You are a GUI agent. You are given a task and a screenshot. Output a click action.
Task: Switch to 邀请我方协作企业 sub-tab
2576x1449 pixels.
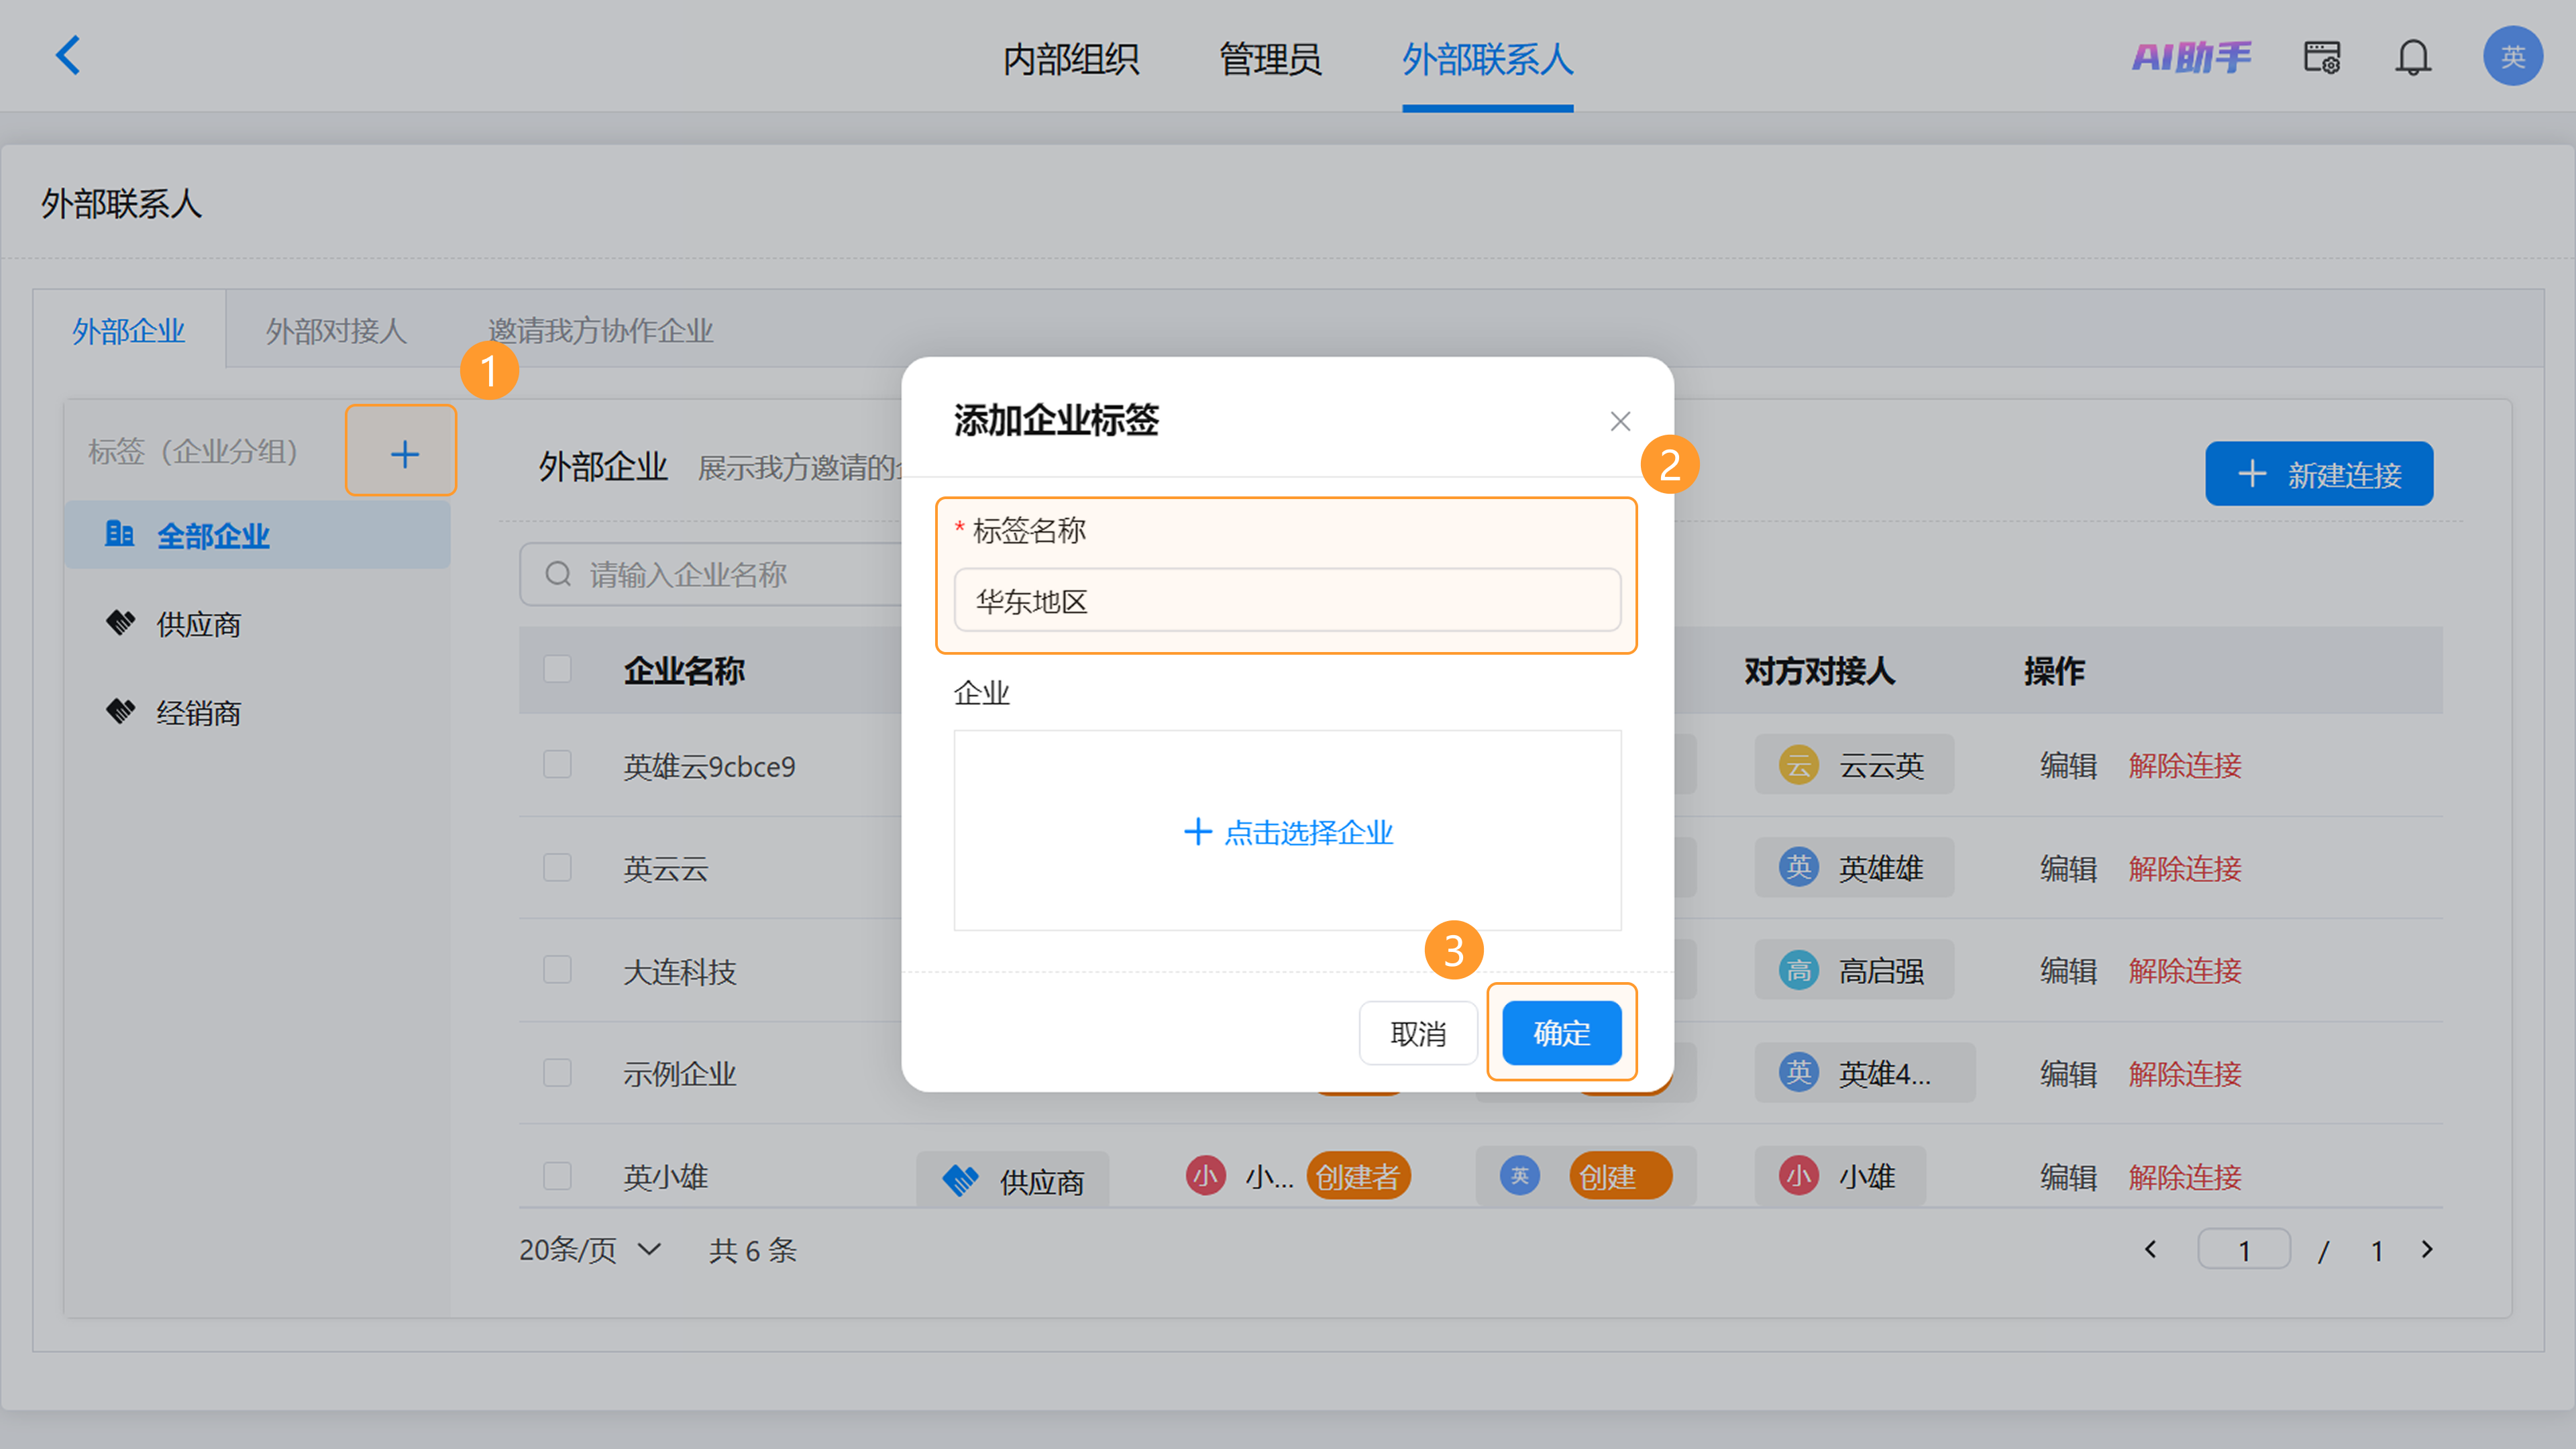click(600, 330)
